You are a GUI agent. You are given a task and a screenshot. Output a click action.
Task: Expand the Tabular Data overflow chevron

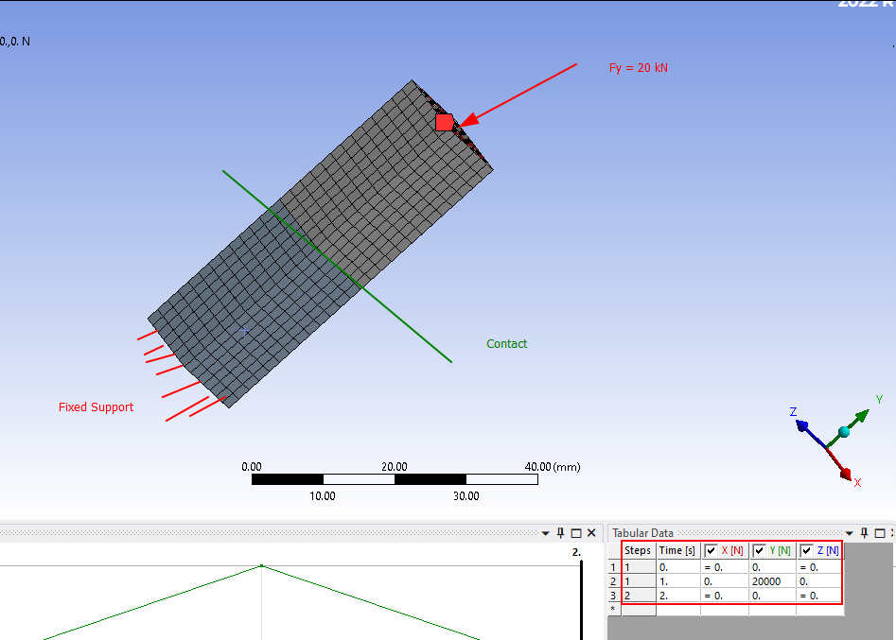(893, 532)
